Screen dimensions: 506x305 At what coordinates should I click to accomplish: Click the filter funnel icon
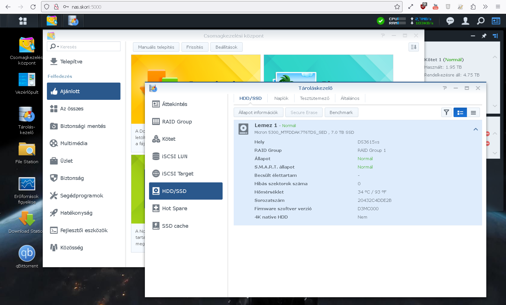(446, 112)
